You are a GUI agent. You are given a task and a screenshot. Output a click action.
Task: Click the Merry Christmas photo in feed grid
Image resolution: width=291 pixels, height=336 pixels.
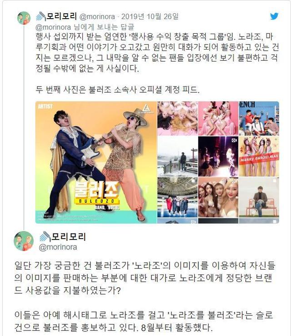(x=259, y=157)
